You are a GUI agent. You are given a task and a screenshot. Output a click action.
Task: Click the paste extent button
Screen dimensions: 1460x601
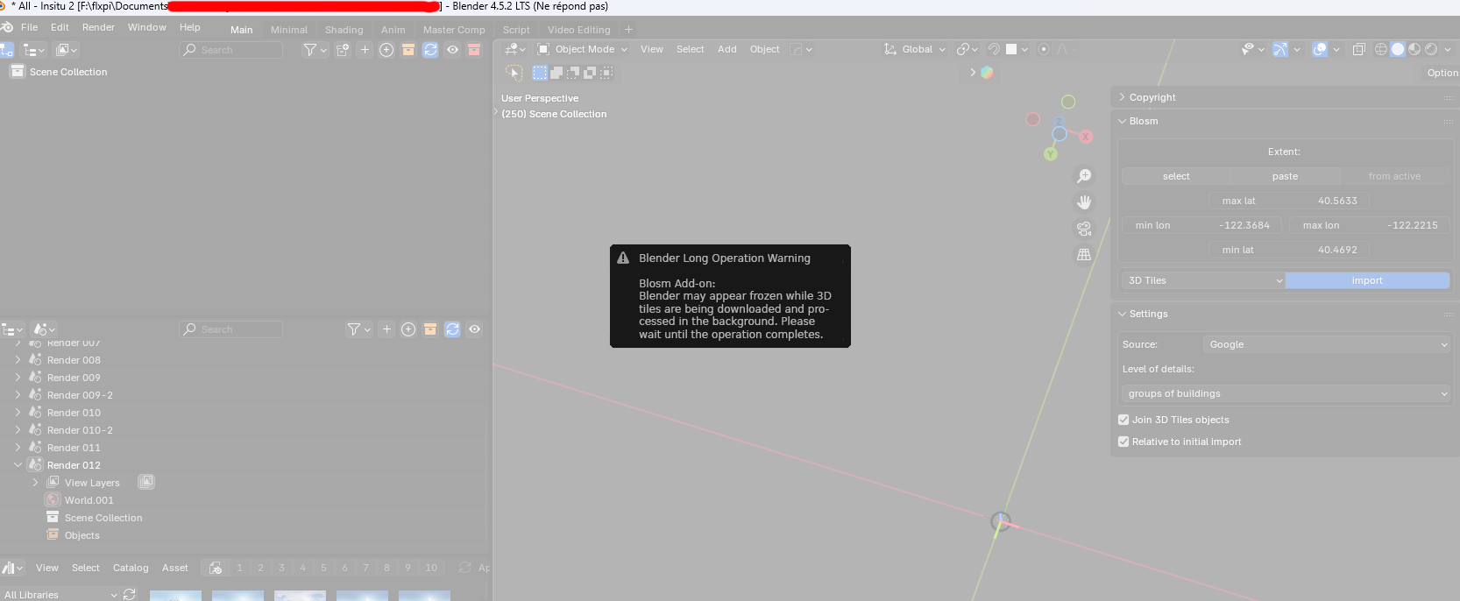(x=1285, y=176)
